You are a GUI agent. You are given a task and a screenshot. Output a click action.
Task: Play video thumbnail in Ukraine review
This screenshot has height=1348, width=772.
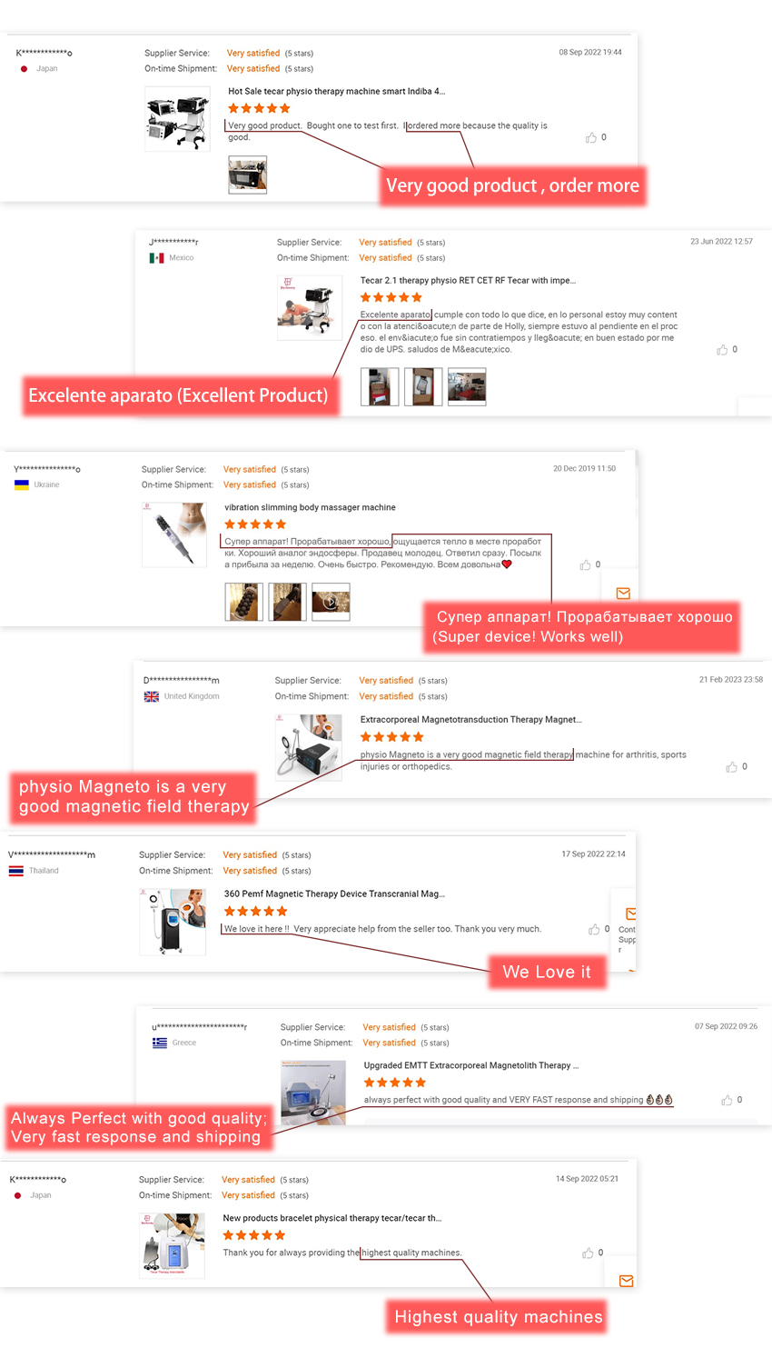(x=331, y=602)
